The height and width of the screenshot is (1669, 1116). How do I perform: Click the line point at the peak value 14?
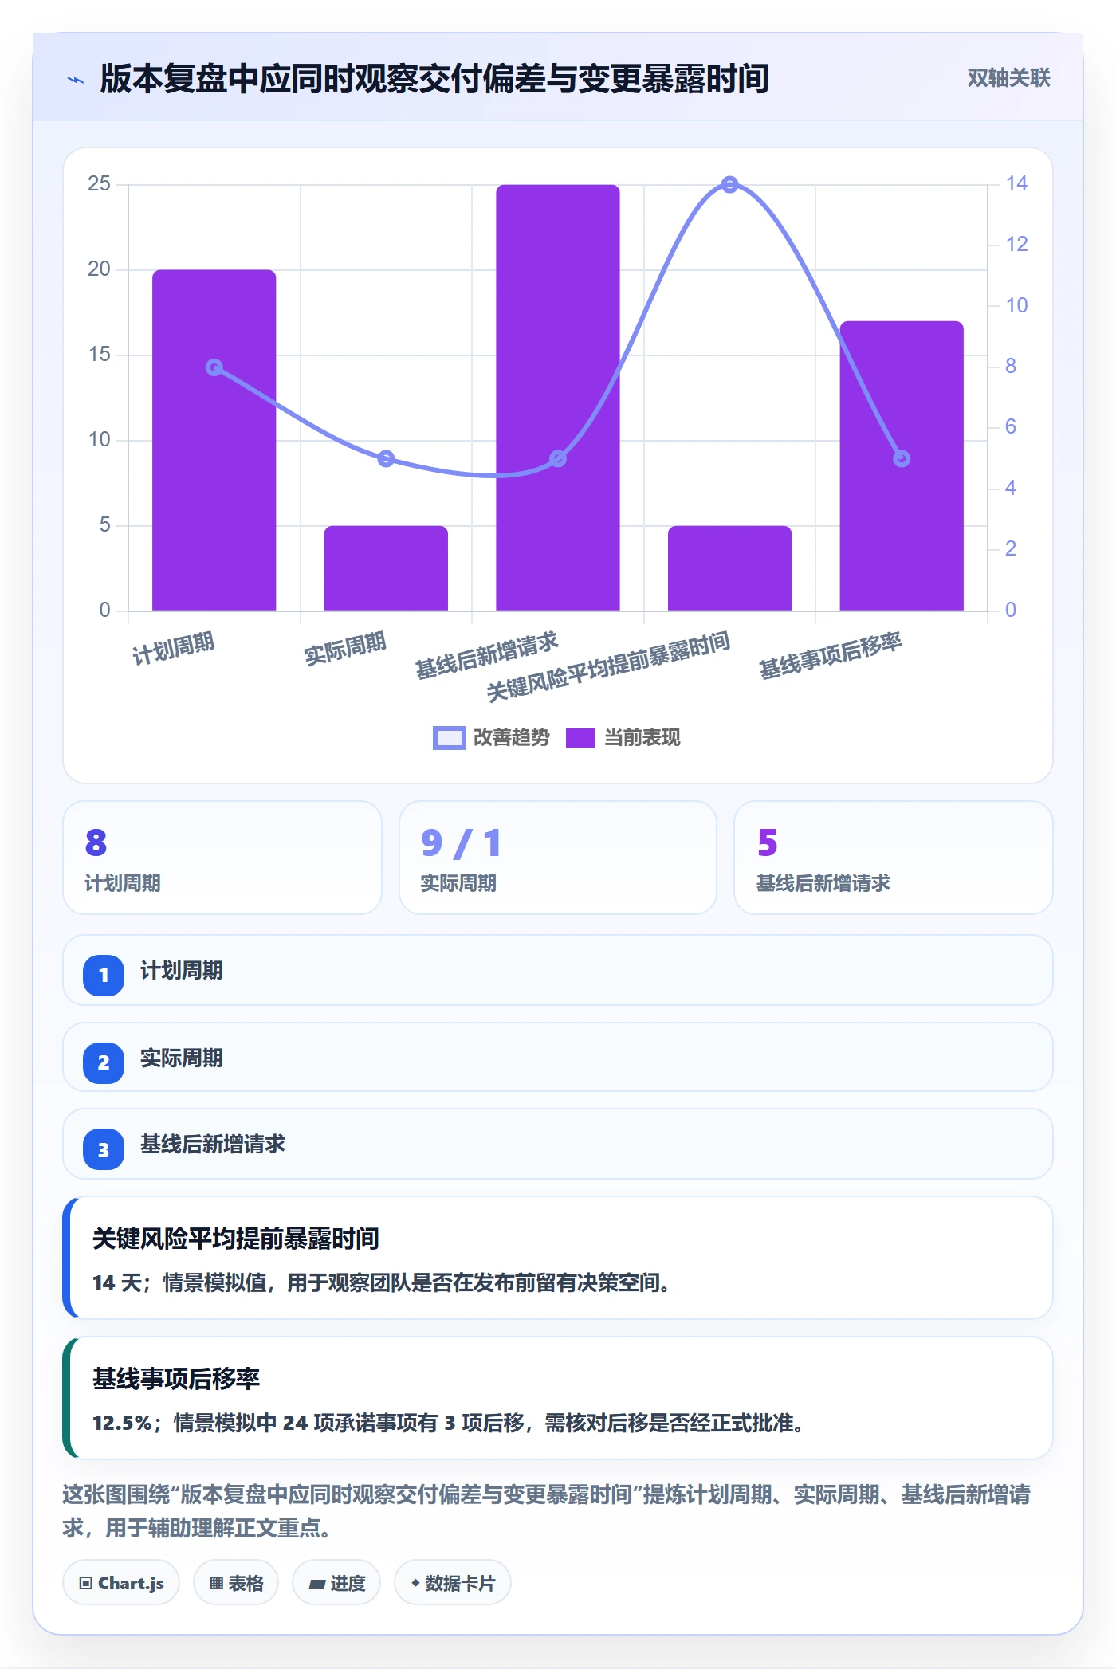[x=729, y=185]
